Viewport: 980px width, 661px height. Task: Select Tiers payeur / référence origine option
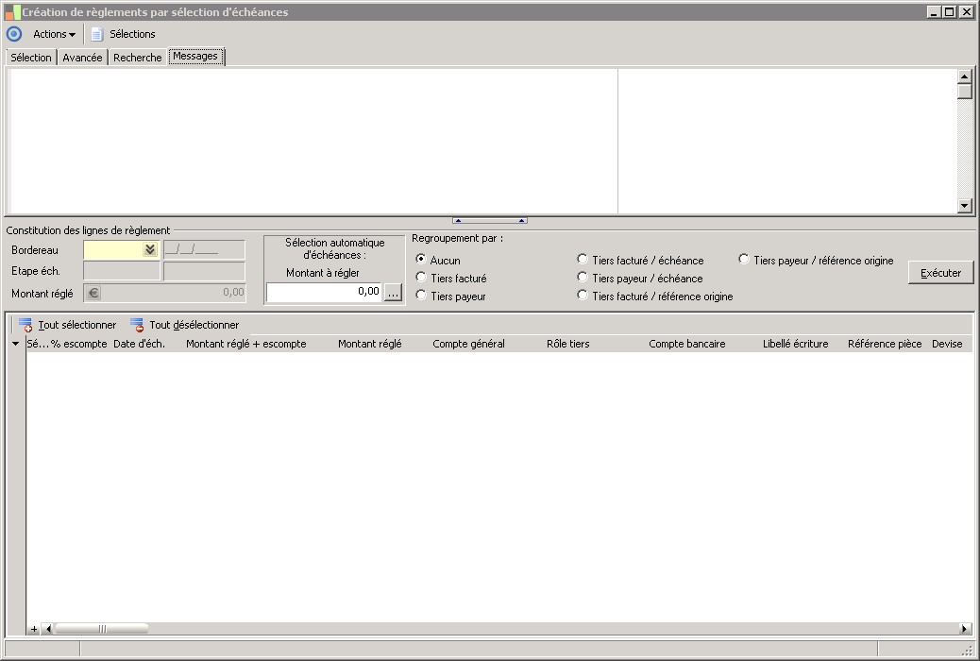744,259
